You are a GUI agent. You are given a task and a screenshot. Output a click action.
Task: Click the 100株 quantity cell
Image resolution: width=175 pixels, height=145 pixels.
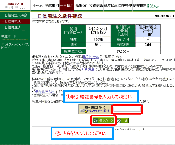[98, 40]
